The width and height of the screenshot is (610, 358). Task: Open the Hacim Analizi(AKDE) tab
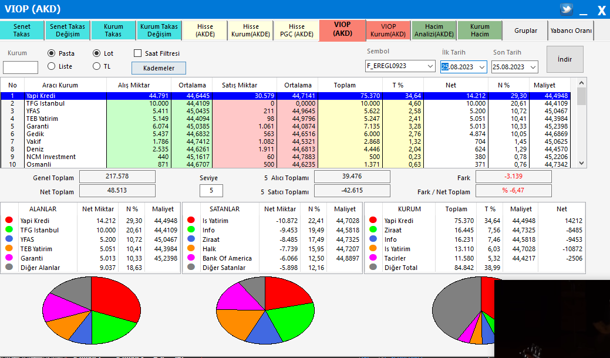click(434, 31)
